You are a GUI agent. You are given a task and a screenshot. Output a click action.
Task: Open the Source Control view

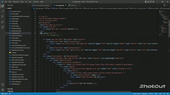[x=3, y=16]
